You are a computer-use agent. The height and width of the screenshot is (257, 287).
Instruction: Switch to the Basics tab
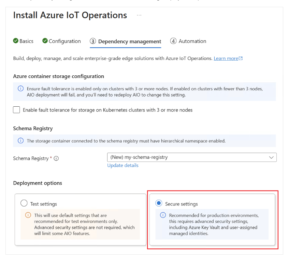(x=26, y=41)
